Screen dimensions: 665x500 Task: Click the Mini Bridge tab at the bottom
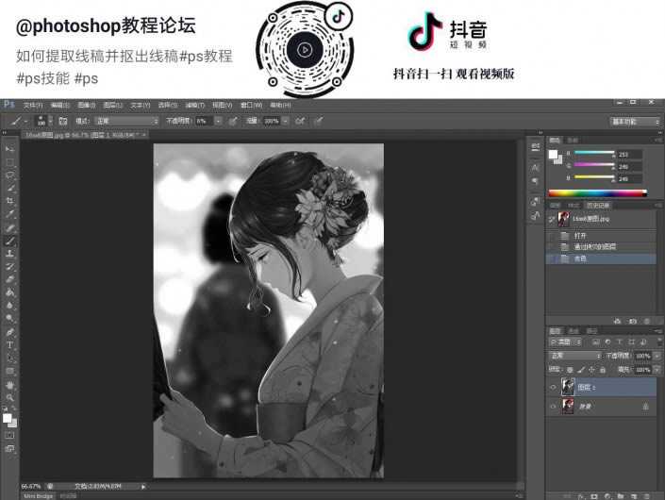pos(38,495)
